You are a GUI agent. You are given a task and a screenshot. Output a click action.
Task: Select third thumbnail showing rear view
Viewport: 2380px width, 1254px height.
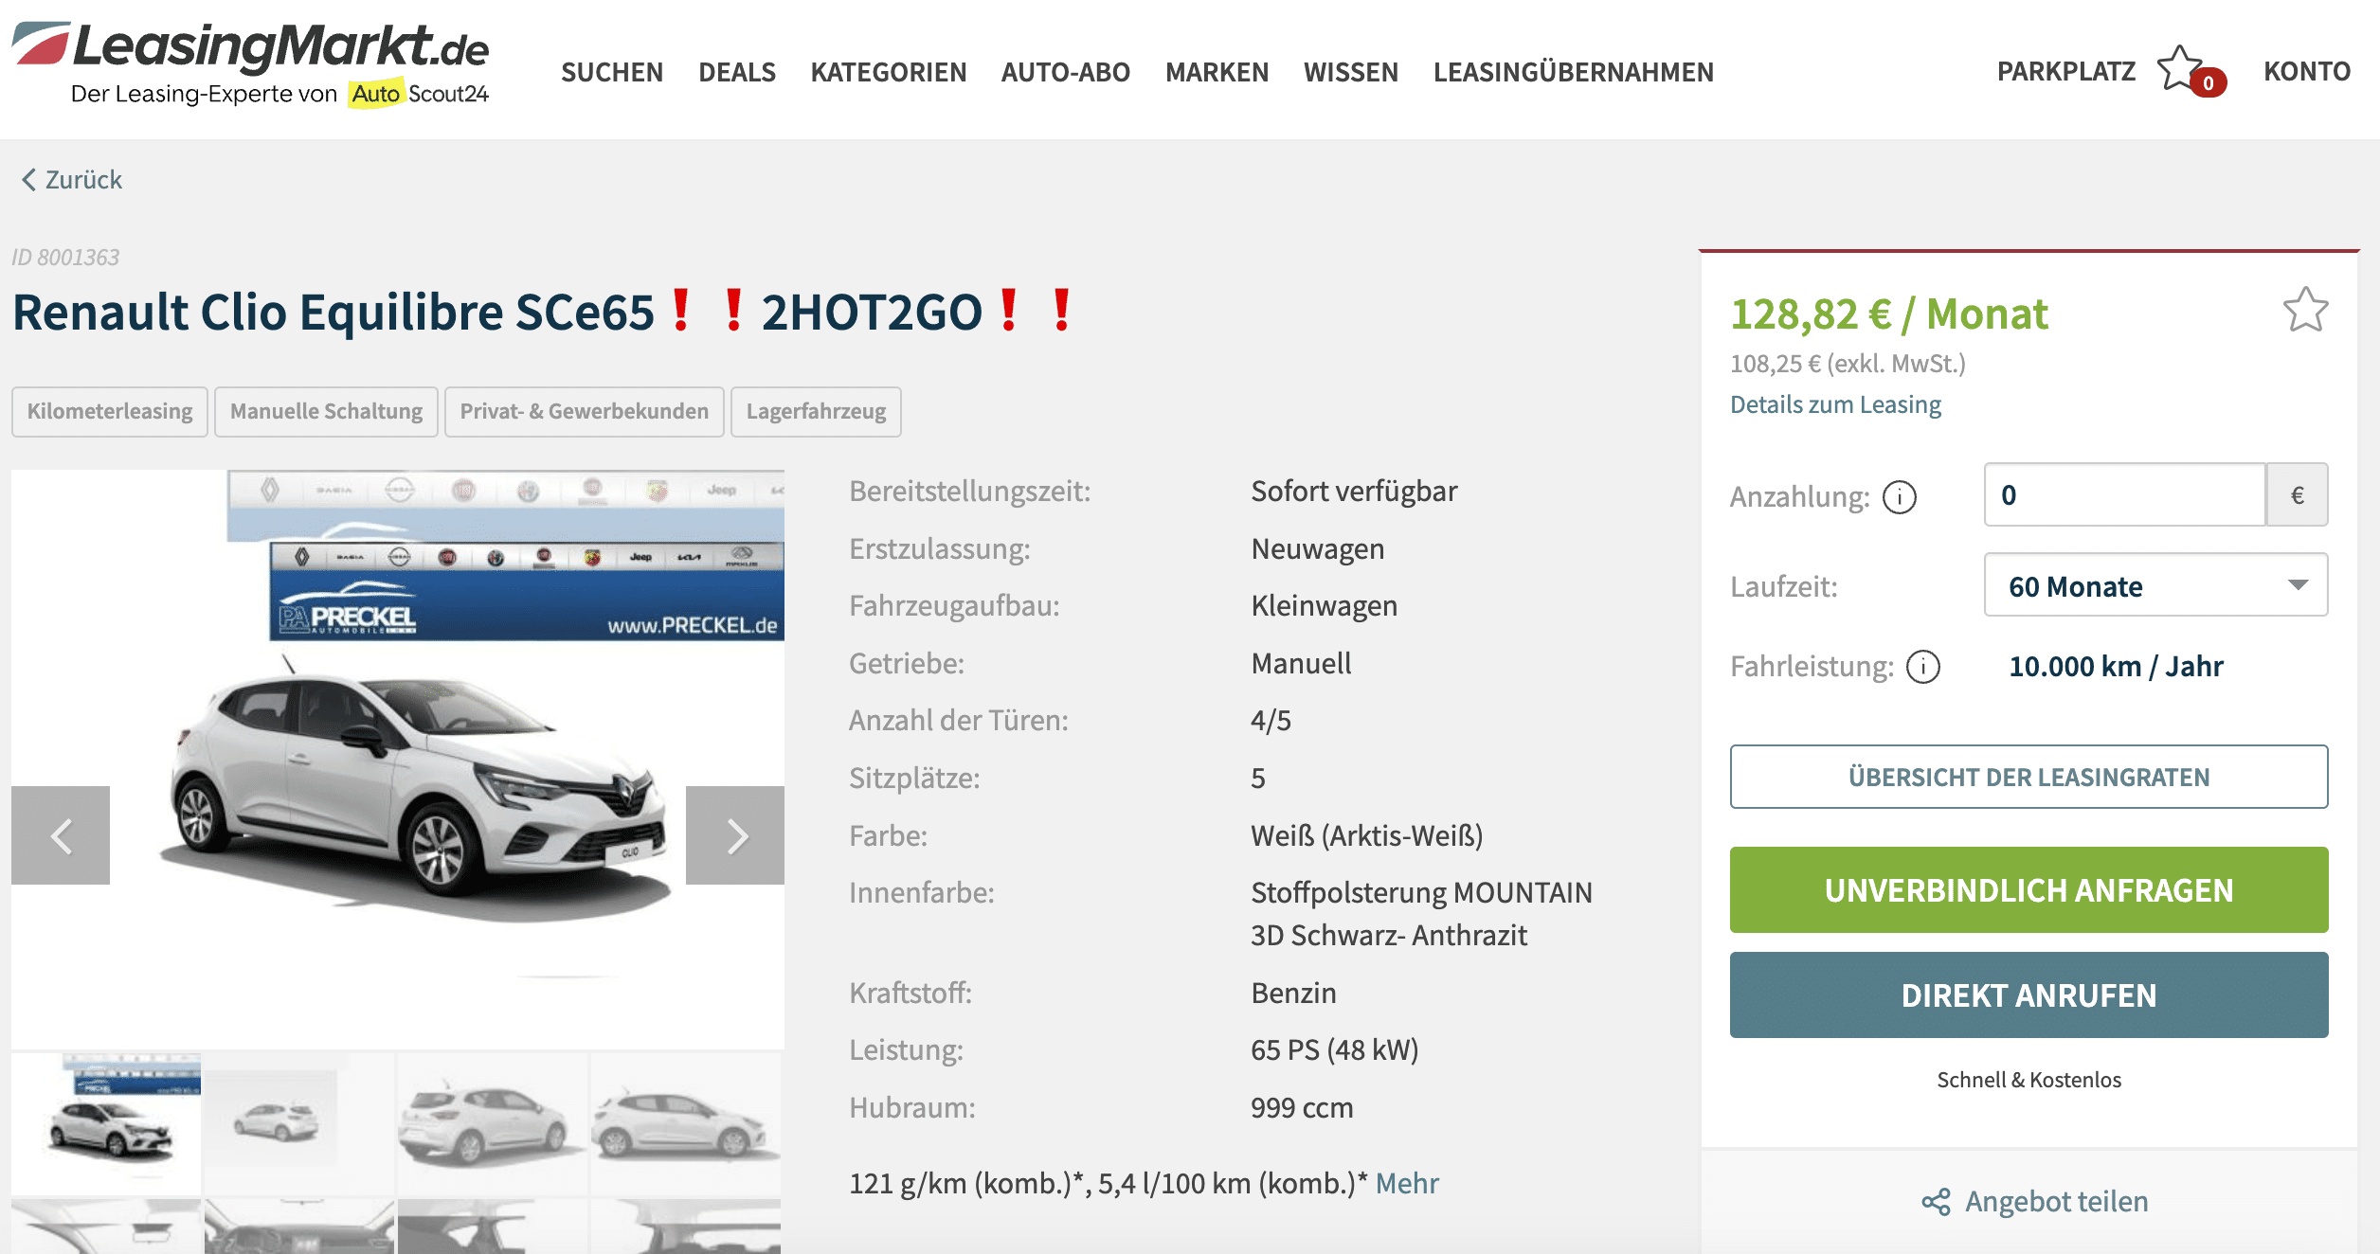(493, 1123)
